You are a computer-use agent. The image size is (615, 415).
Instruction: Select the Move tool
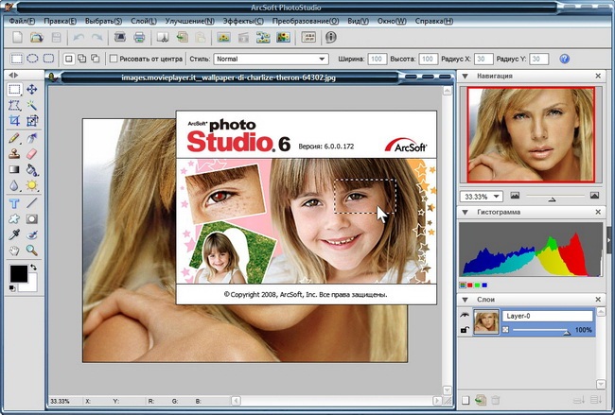[32, 90]
